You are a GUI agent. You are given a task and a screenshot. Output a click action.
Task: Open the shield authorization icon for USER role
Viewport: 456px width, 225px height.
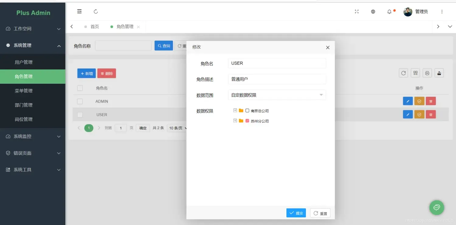coord(419,114)
